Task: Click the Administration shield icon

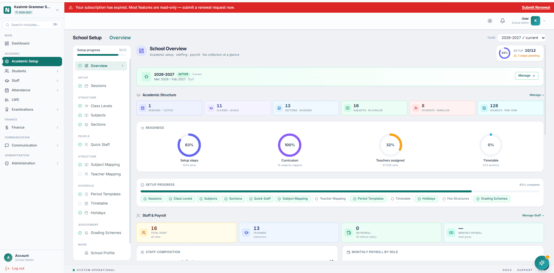Action: [x=7, y=163]
